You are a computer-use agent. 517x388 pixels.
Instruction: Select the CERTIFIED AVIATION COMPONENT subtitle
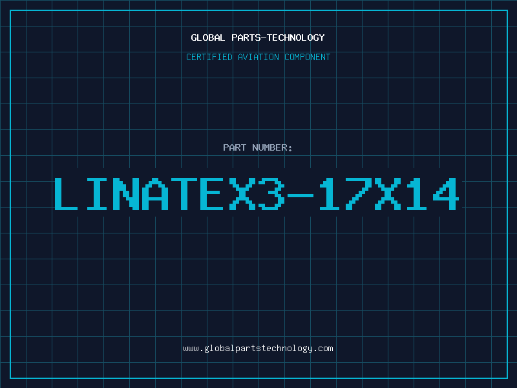click(x=258, y=57)
